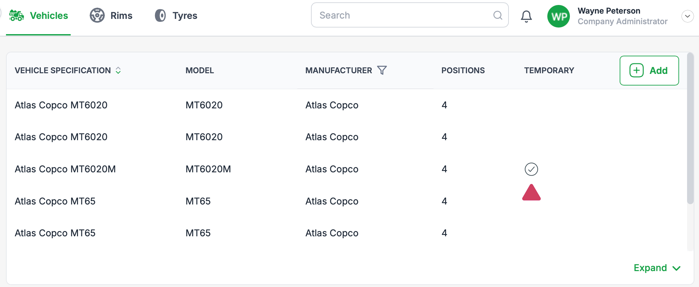This screenshot has height=287, width=699.
Task: Open Atlas Copco MT6020M specification
Action: point(65,169)
